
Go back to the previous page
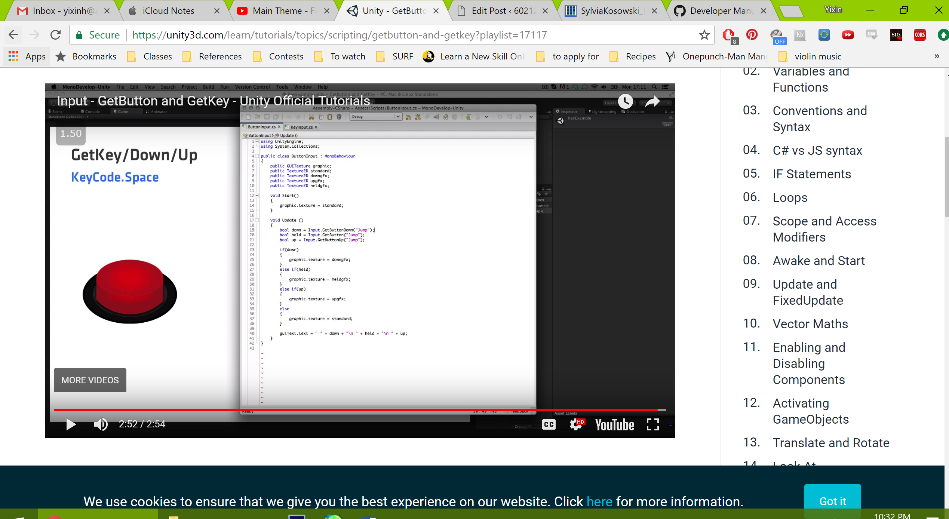click(x=13, y=35)
